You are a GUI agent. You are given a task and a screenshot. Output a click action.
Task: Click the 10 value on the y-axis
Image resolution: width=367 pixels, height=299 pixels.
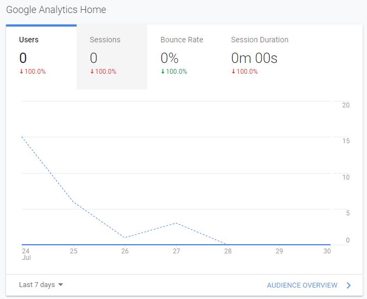346,177
